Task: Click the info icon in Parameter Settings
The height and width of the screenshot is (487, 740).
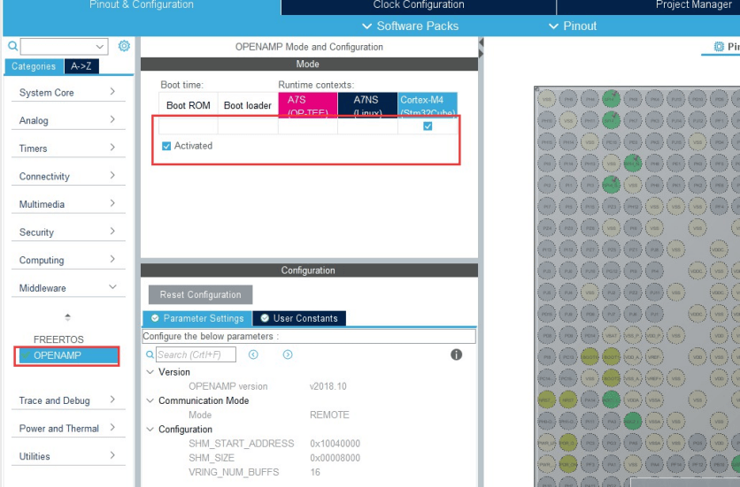Action: [x=456, y=354]
